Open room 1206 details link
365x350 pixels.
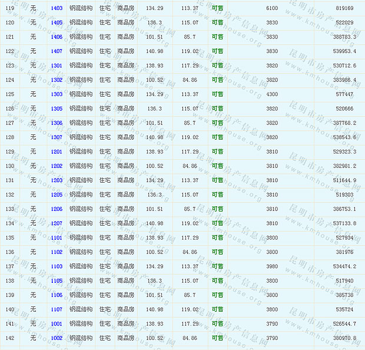tap(57, 209)
